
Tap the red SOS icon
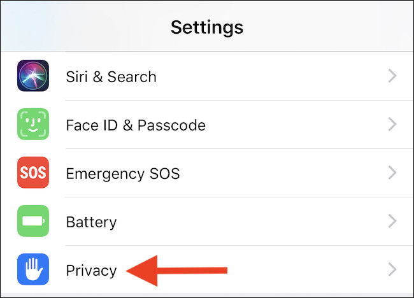tap(33, 173)
